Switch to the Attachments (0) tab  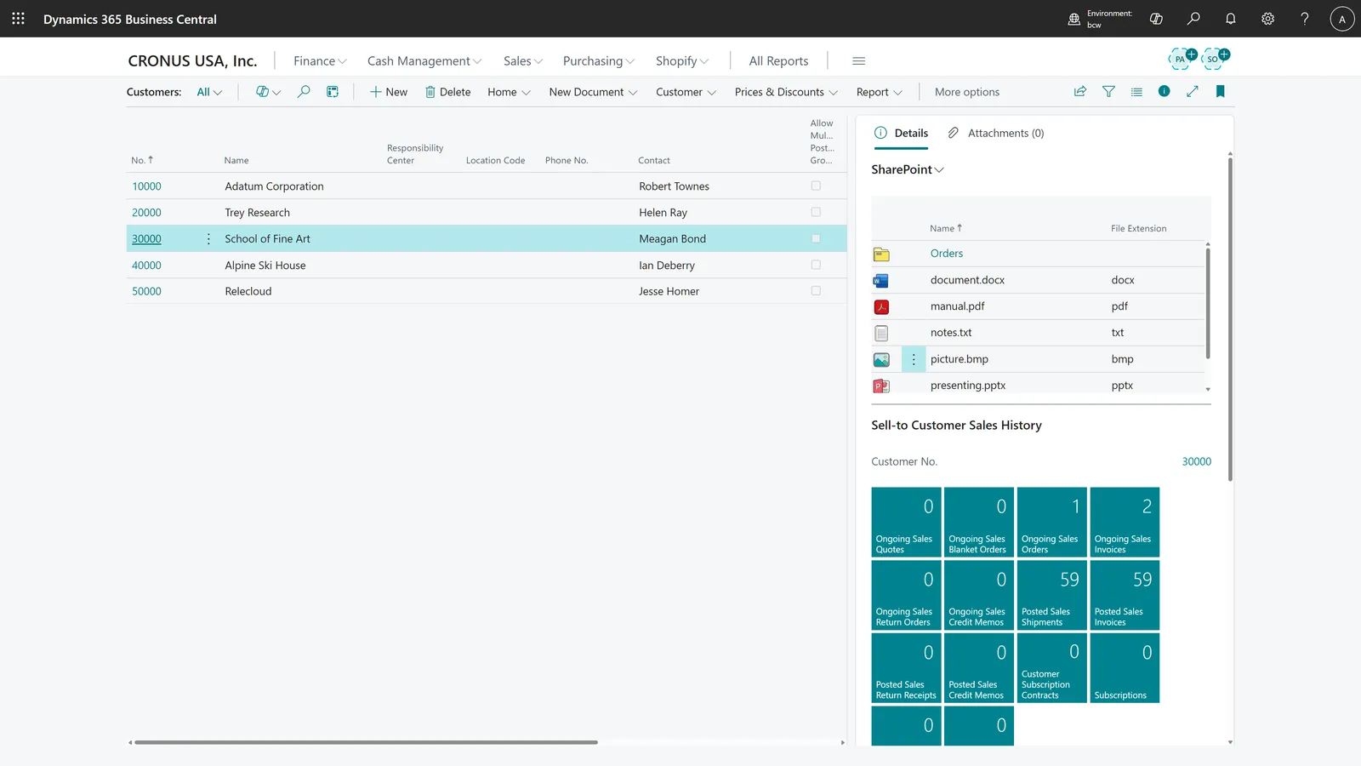tap(996, 133)
